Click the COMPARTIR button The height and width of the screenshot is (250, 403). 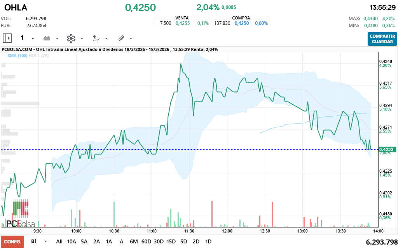click(382, 36)
